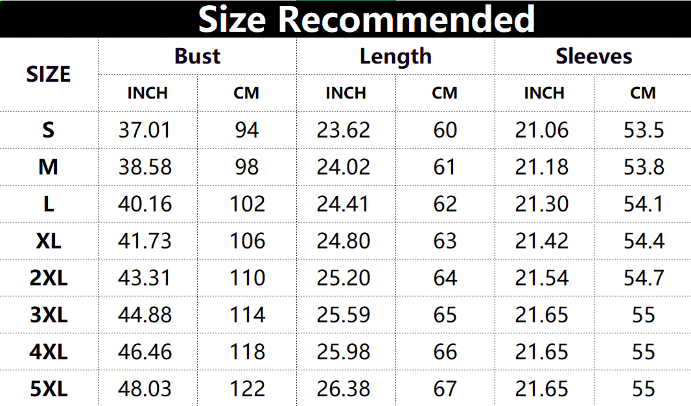Image resolution: width=691 pixels, height=406 pixels.
Task: Click the 66 length cm value
Action: tap(445, 352)
